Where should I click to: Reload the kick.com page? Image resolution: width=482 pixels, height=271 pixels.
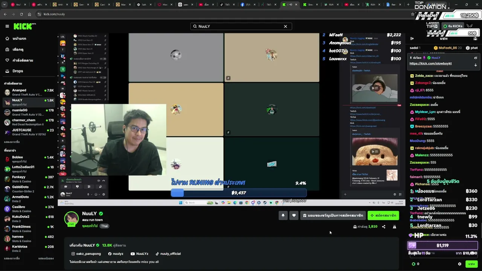coord(21,14)
